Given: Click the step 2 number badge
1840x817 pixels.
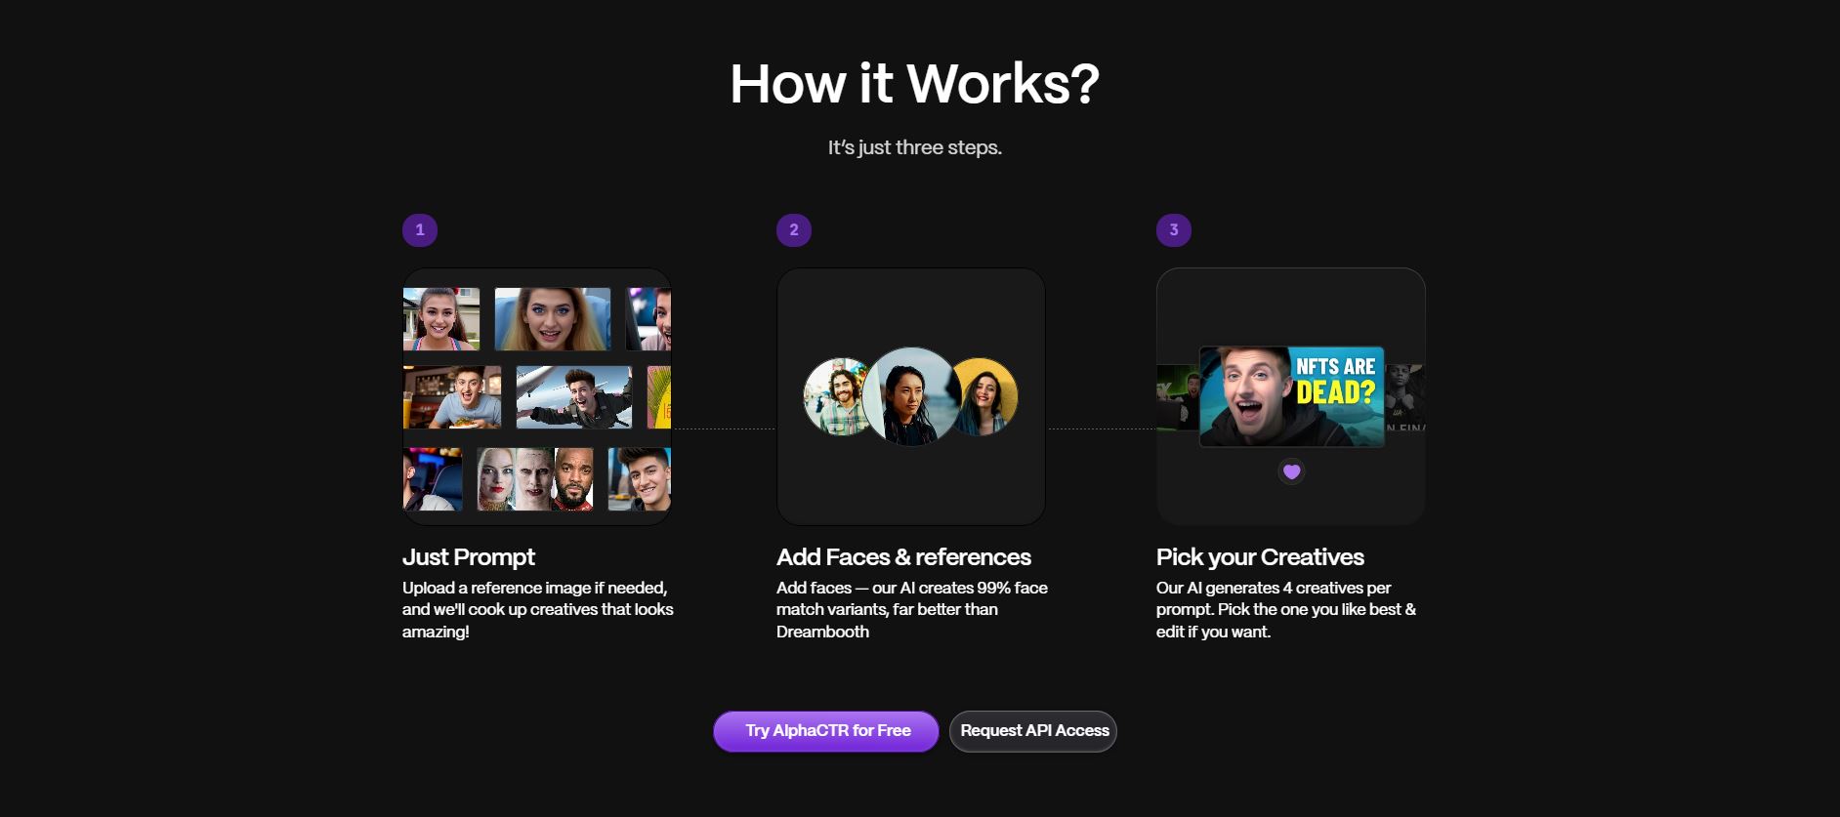Looking at the screenshot, I should click(794, 230).
